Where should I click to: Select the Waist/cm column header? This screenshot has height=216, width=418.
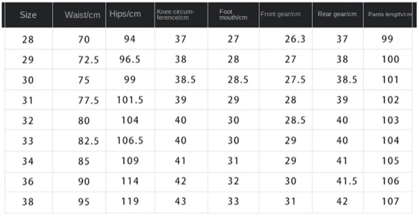click(x=82, y=15)
